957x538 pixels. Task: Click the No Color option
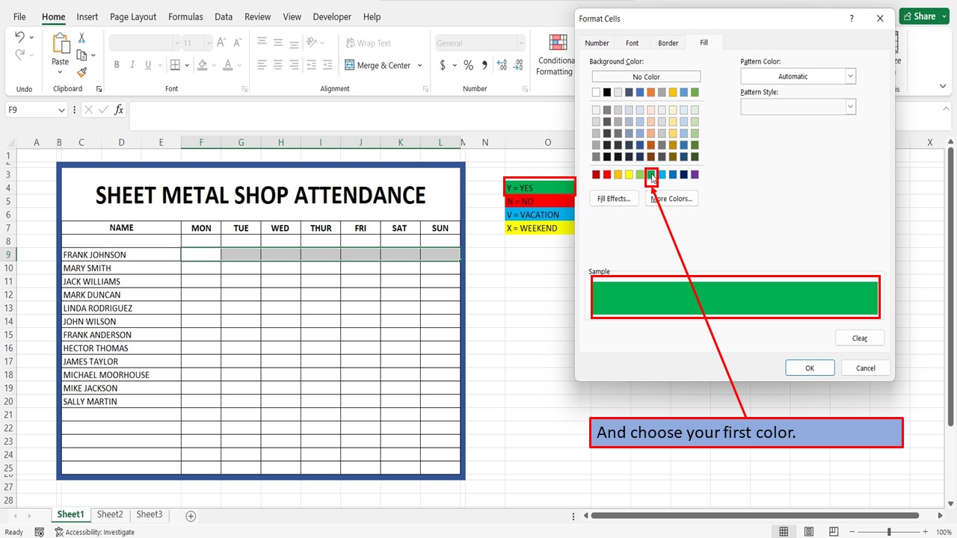tap(645, 76)
